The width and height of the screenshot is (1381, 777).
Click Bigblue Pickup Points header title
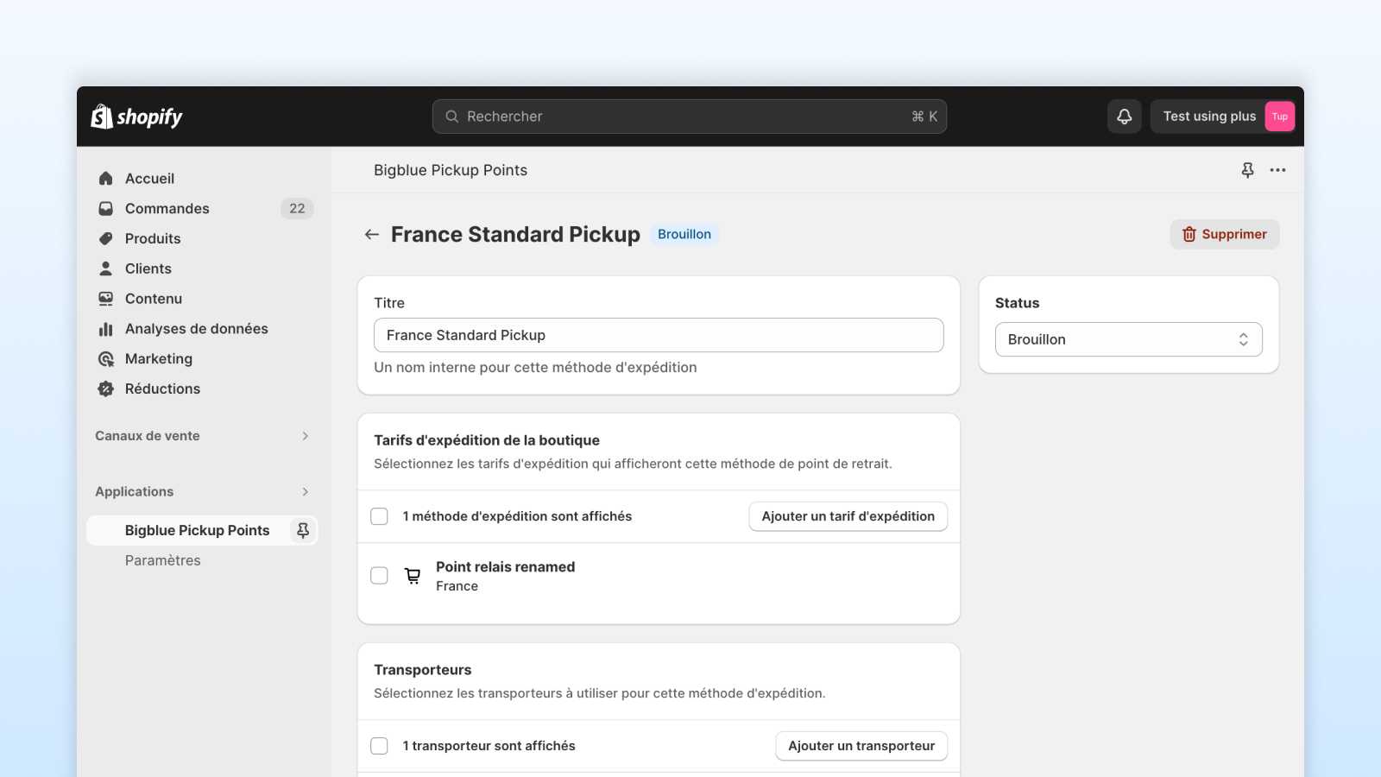[451, 170]
